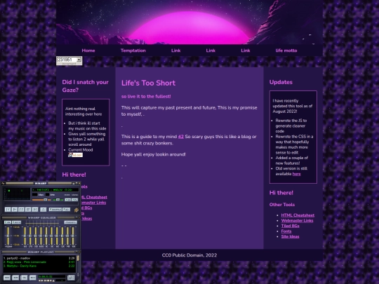Screen dimensions: 379x284
Task: Click playlist vertical scrollbar thumb
Action: (78, 258)
